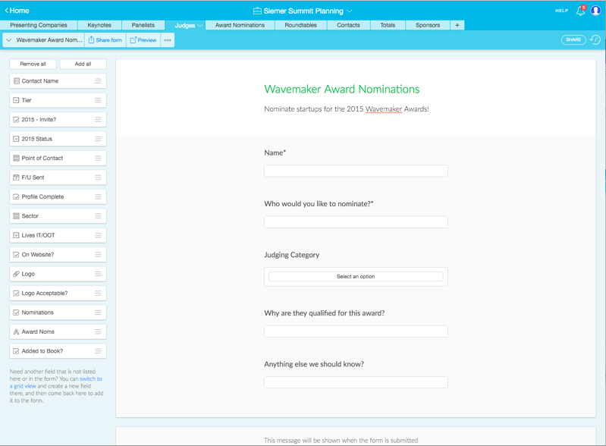Add the Added to Book? checkbox field
Screen dimensions: 606x446
pyautogui.click(x=58, y=351)
